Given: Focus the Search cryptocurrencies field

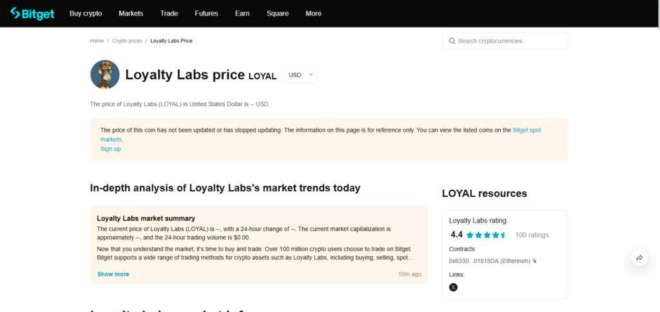Looking at the screenshot, I should click(x=505, y=41).
